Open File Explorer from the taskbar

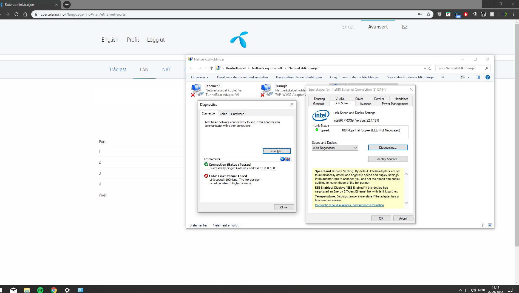(x=27, y=290)
